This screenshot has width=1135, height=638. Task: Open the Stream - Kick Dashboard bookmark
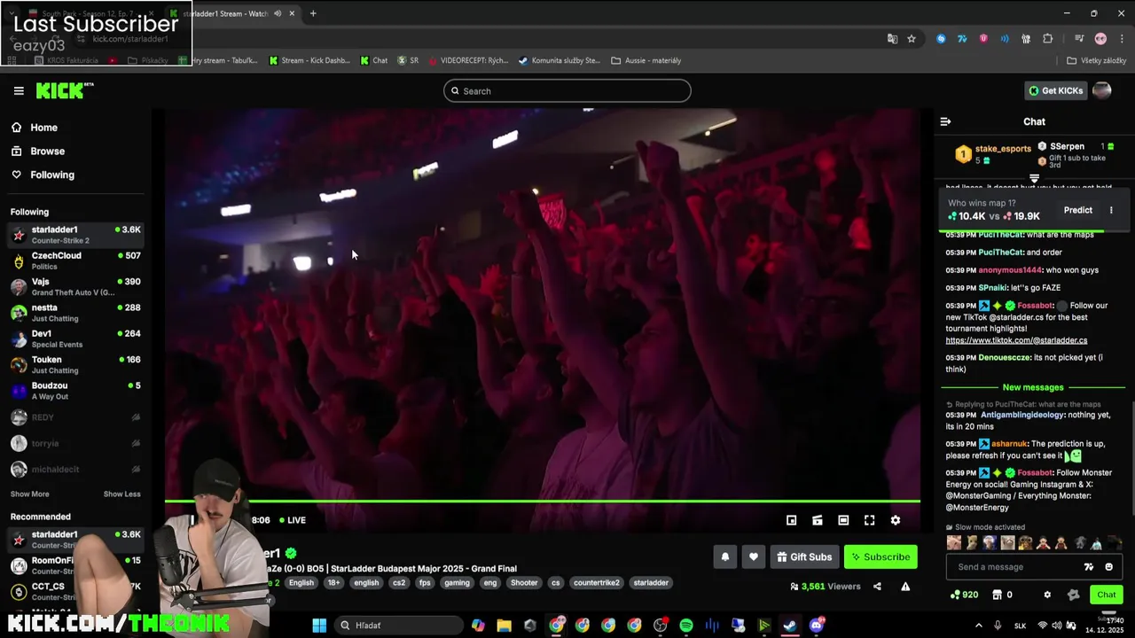pos(309,60)
